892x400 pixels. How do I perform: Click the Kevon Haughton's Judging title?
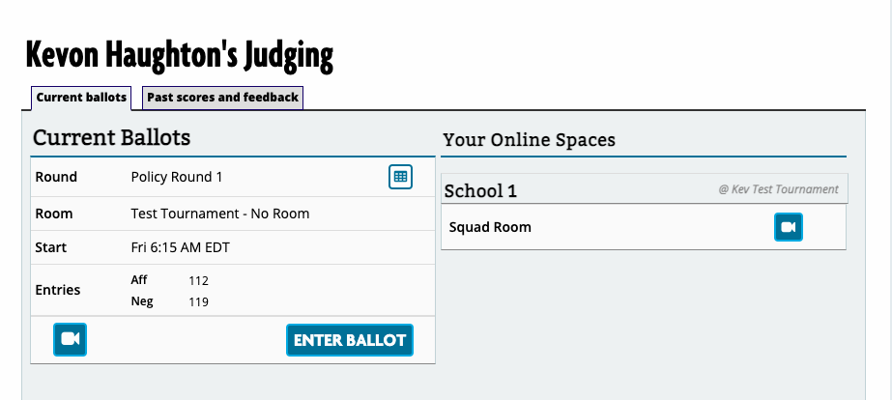[x=179, y=56]
